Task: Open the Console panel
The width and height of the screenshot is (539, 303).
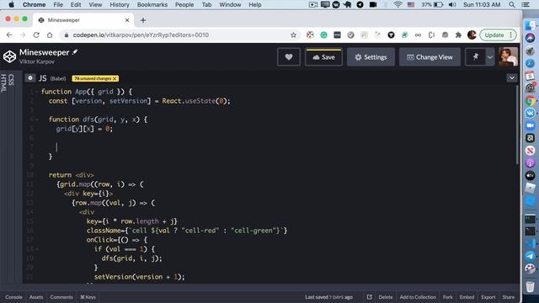Action: (13, 297)
